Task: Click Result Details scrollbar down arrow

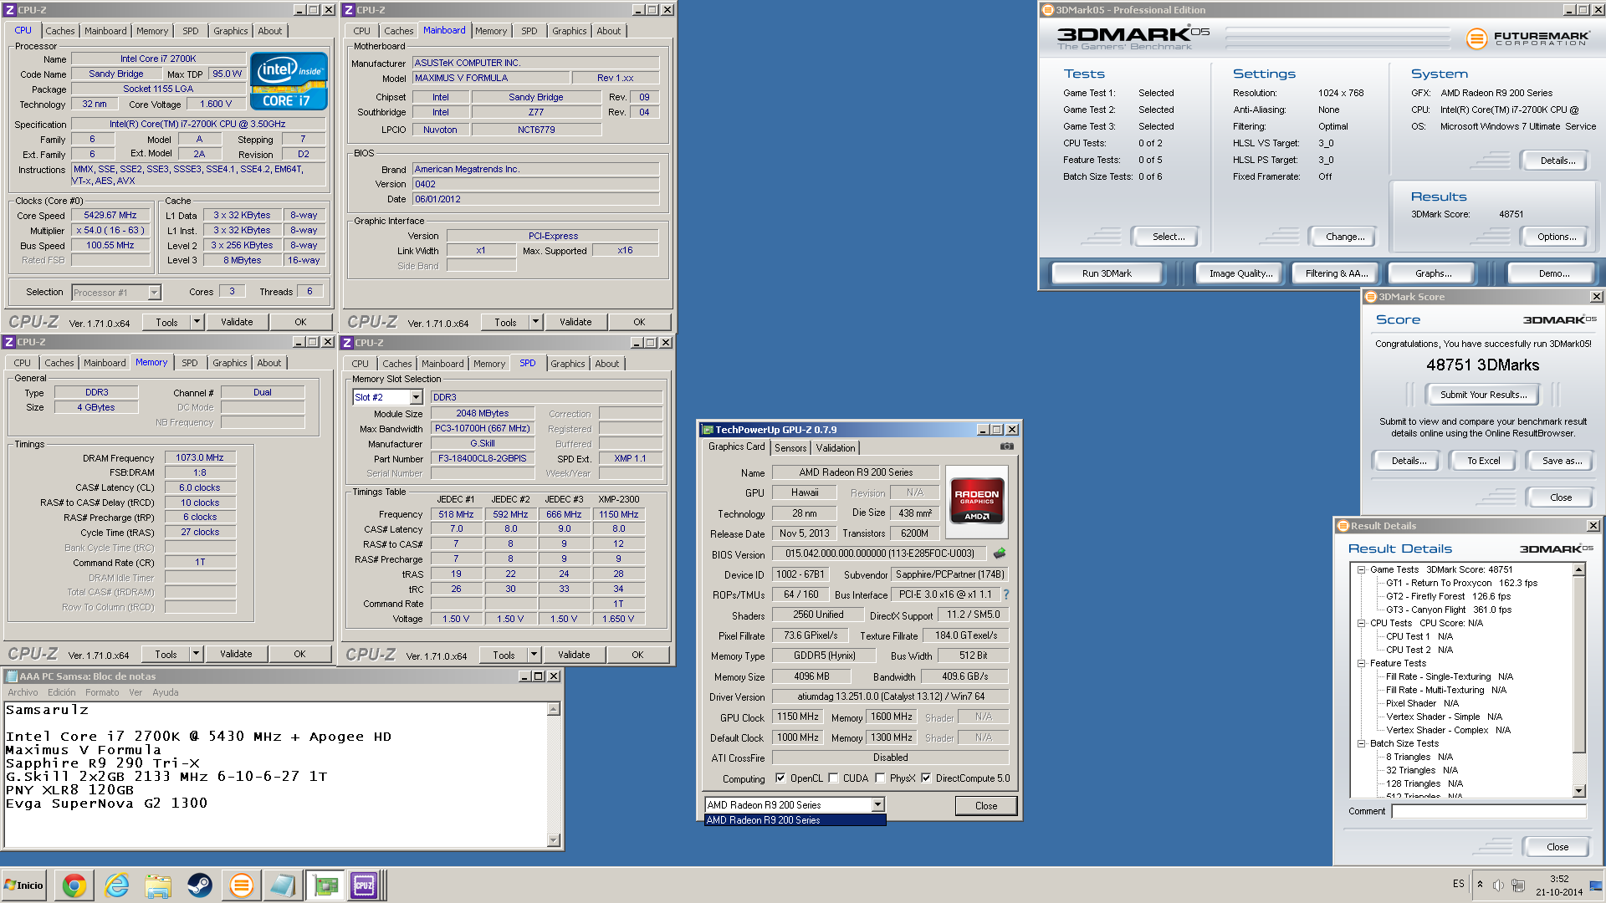Action: coord(1579,791)
